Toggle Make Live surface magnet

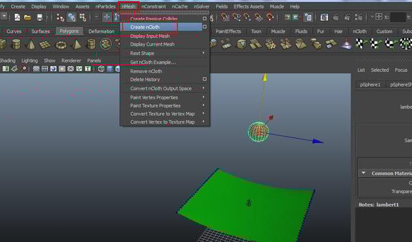click(270, 17)
